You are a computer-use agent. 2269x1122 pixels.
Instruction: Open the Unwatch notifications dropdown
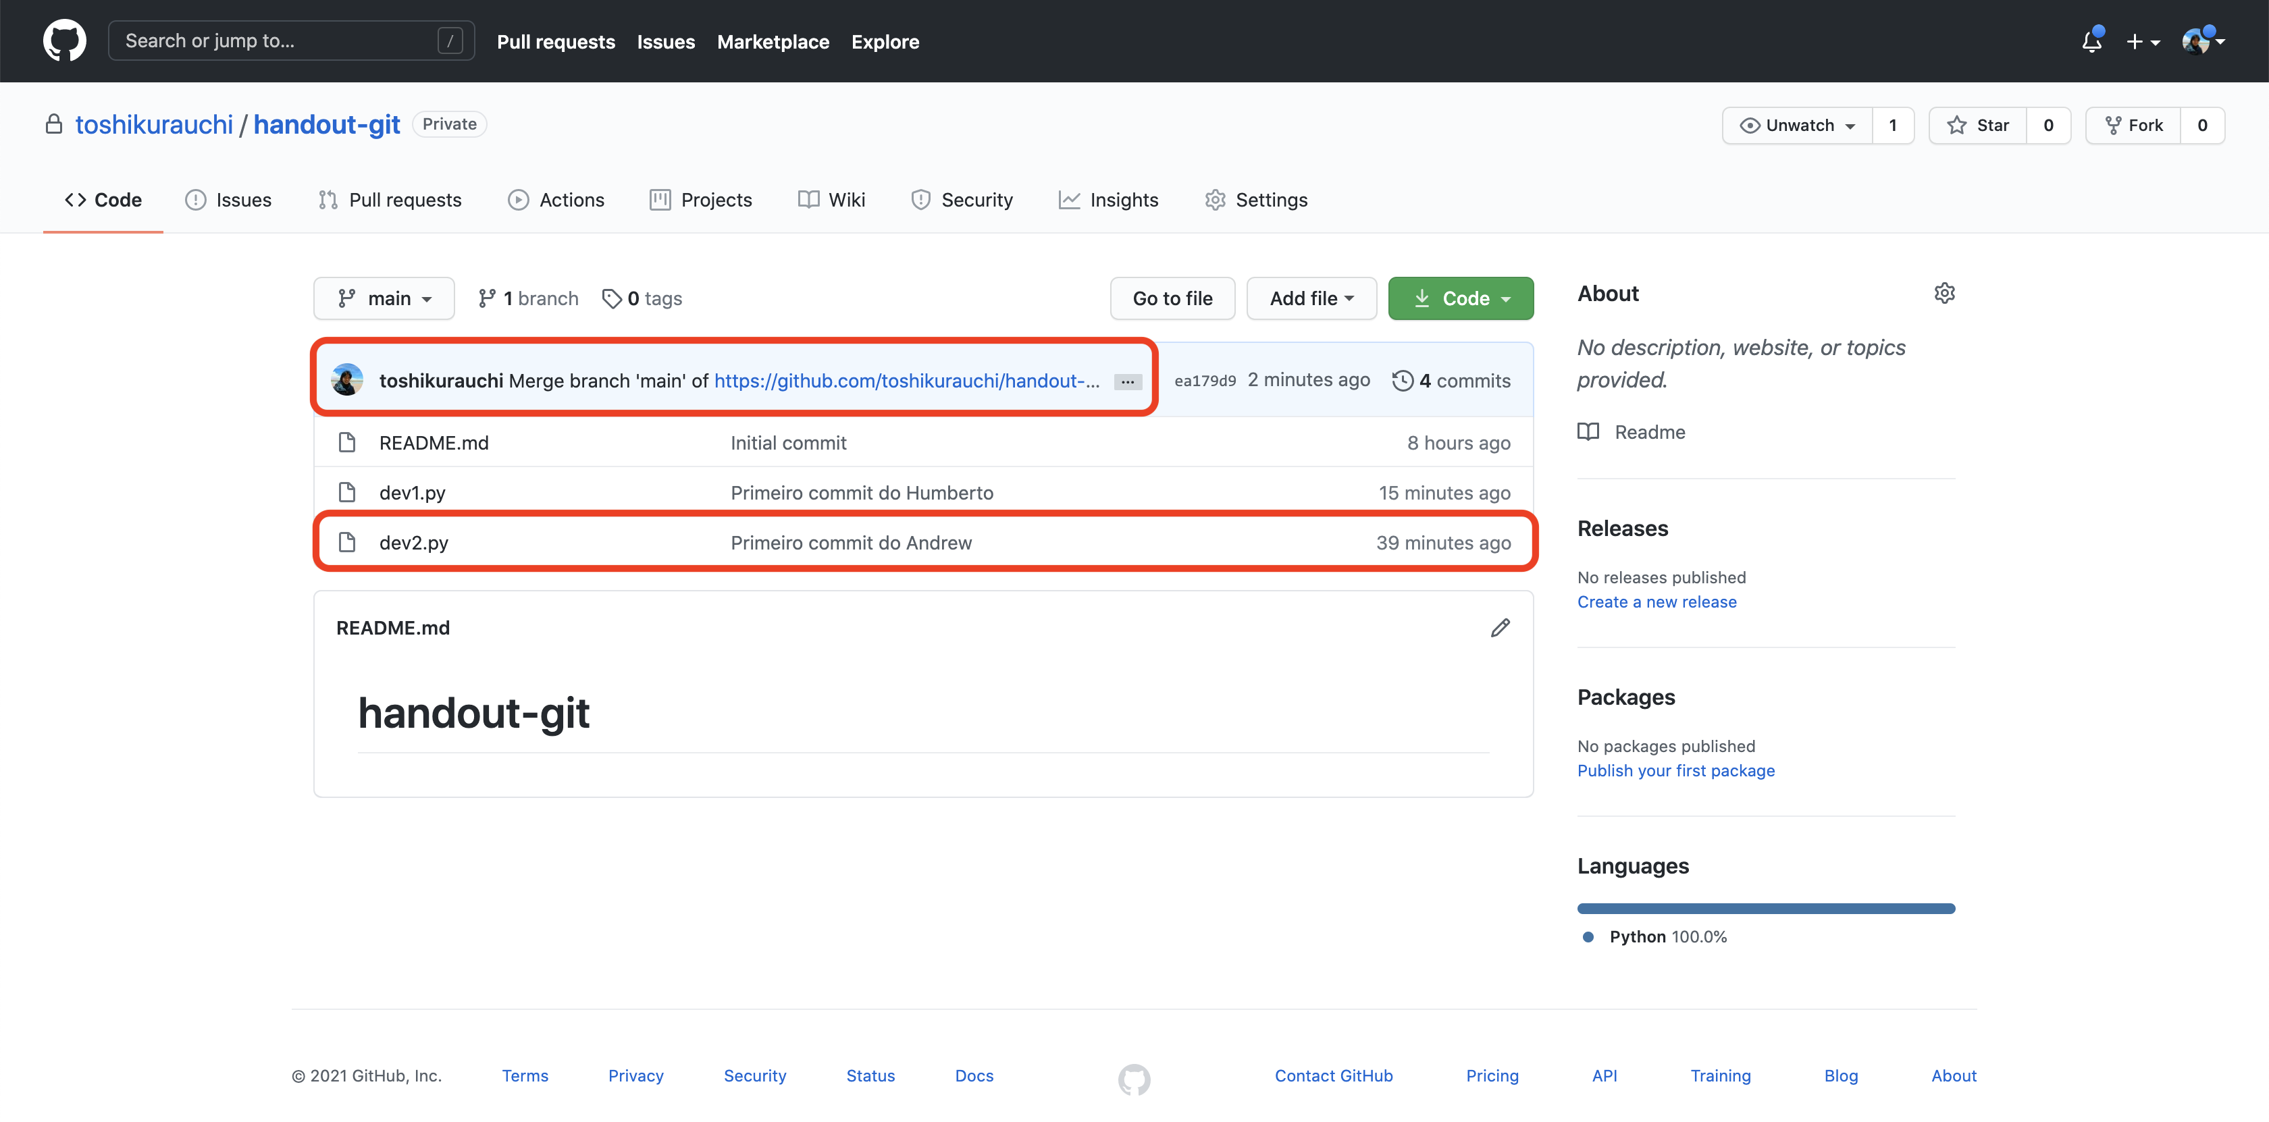1798,125
